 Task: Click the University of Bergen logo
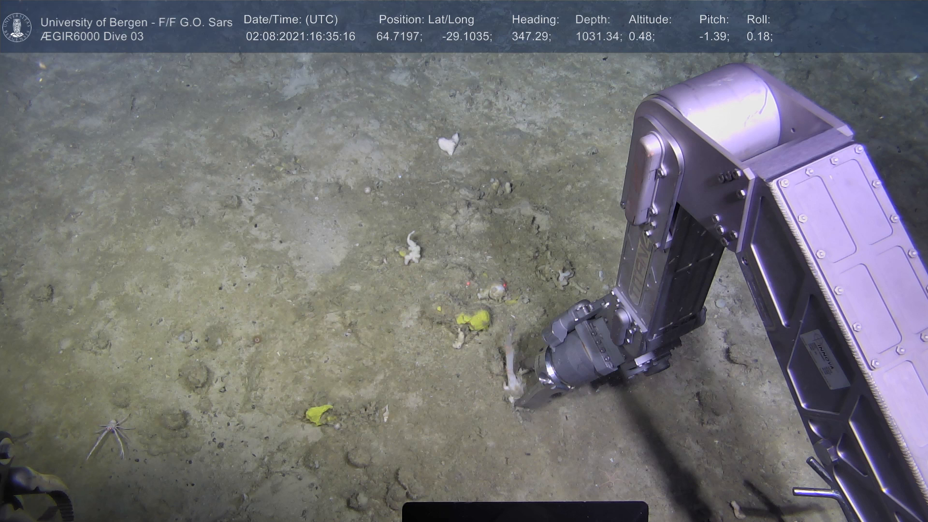17,28
